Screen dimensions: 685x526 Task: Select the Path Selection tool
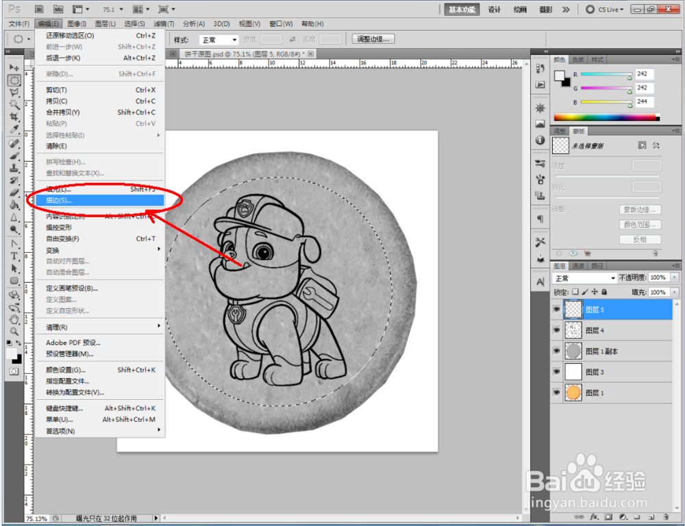point(14,268)
